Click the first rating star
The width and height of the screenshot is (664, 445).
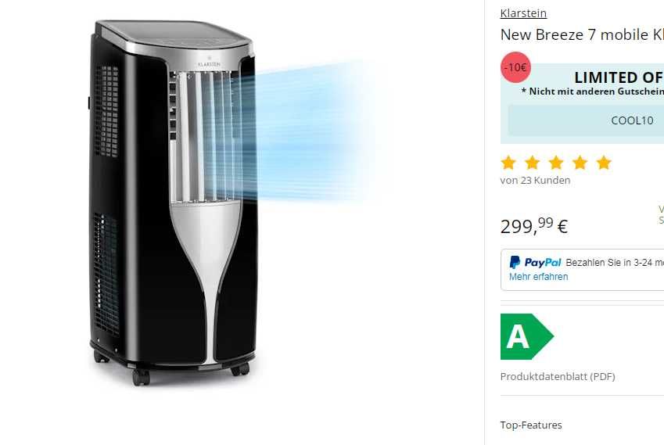508,163
